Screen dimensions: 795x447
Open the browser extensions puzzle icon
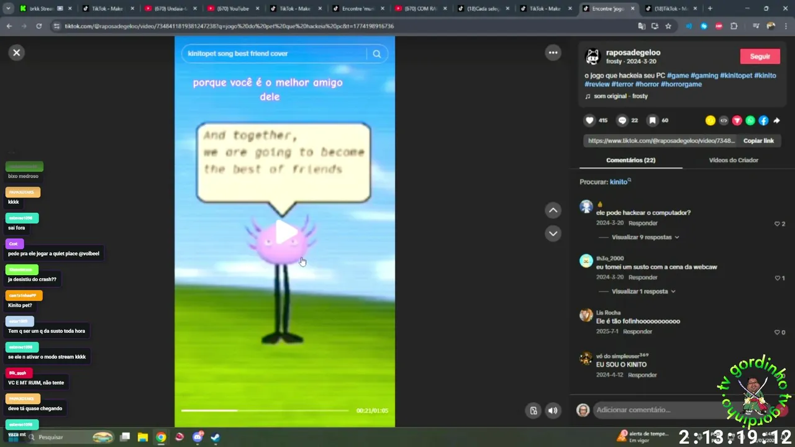pos(734,26)
